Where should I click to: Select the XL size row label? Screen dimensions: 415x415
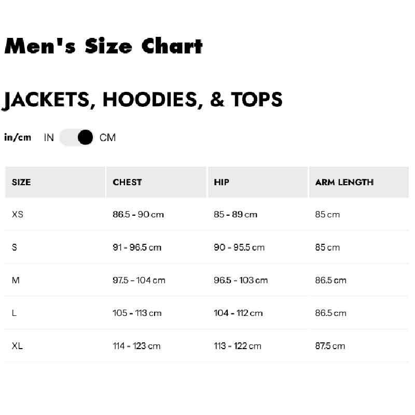(x=18, y=346)
